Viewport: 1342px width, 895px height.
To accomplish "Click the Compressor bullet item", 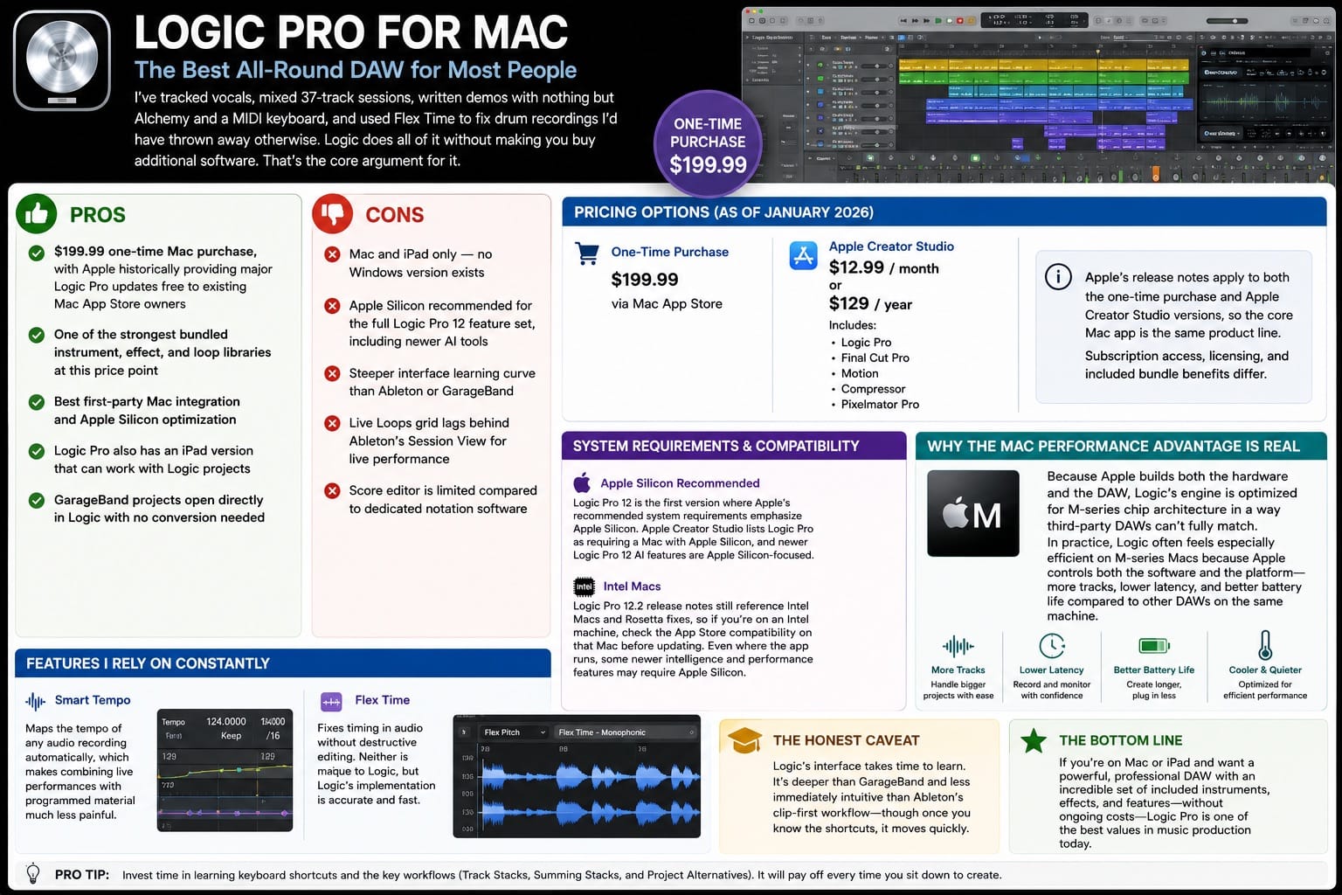I will tap(873, 389).
